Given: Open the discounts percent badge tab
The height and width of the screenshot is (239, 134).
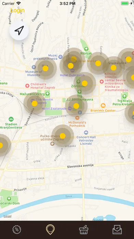Looking at the screenshot, I should click(17, 230).
